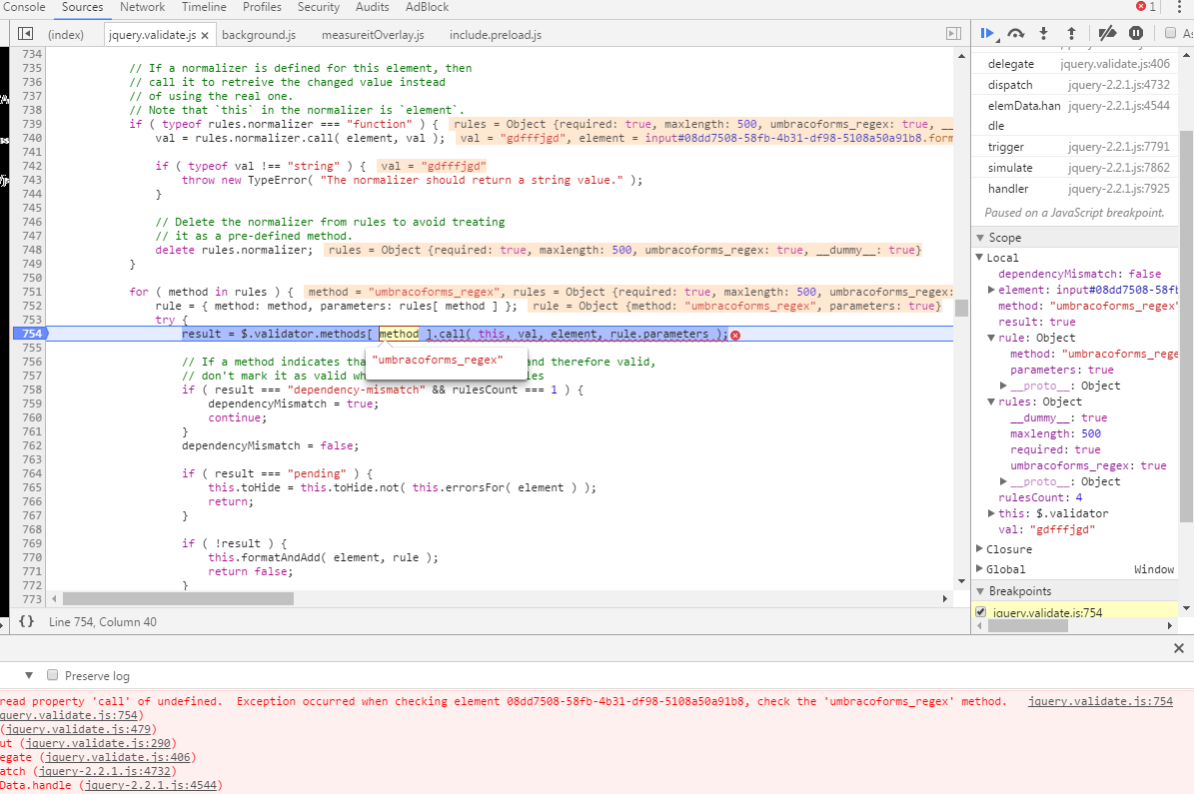
Task: Click the rulesCount: 4 scope variable
Action: click(1040, 497)
